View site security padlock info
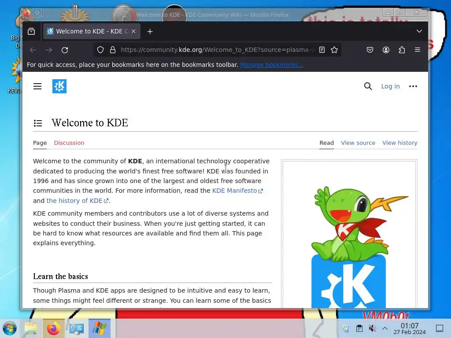Image resolution: width=451 pixels, height=338 pixels. (x=113, y=50)
